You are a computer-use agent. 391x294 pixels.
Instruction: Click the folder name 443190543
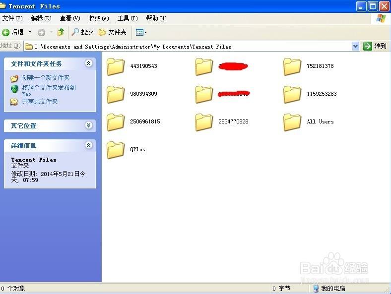click(143, 66)
